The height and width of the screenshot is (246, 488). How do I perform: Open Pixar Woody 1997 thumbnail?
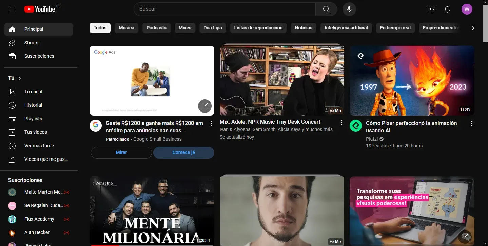point(412,80)
